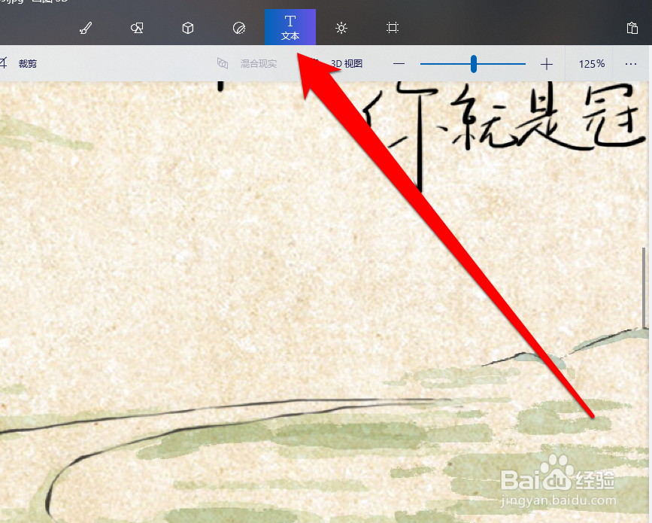Open the Stickers tool
This screenshot has width=652, height=523.
click(x=239, y=28)
